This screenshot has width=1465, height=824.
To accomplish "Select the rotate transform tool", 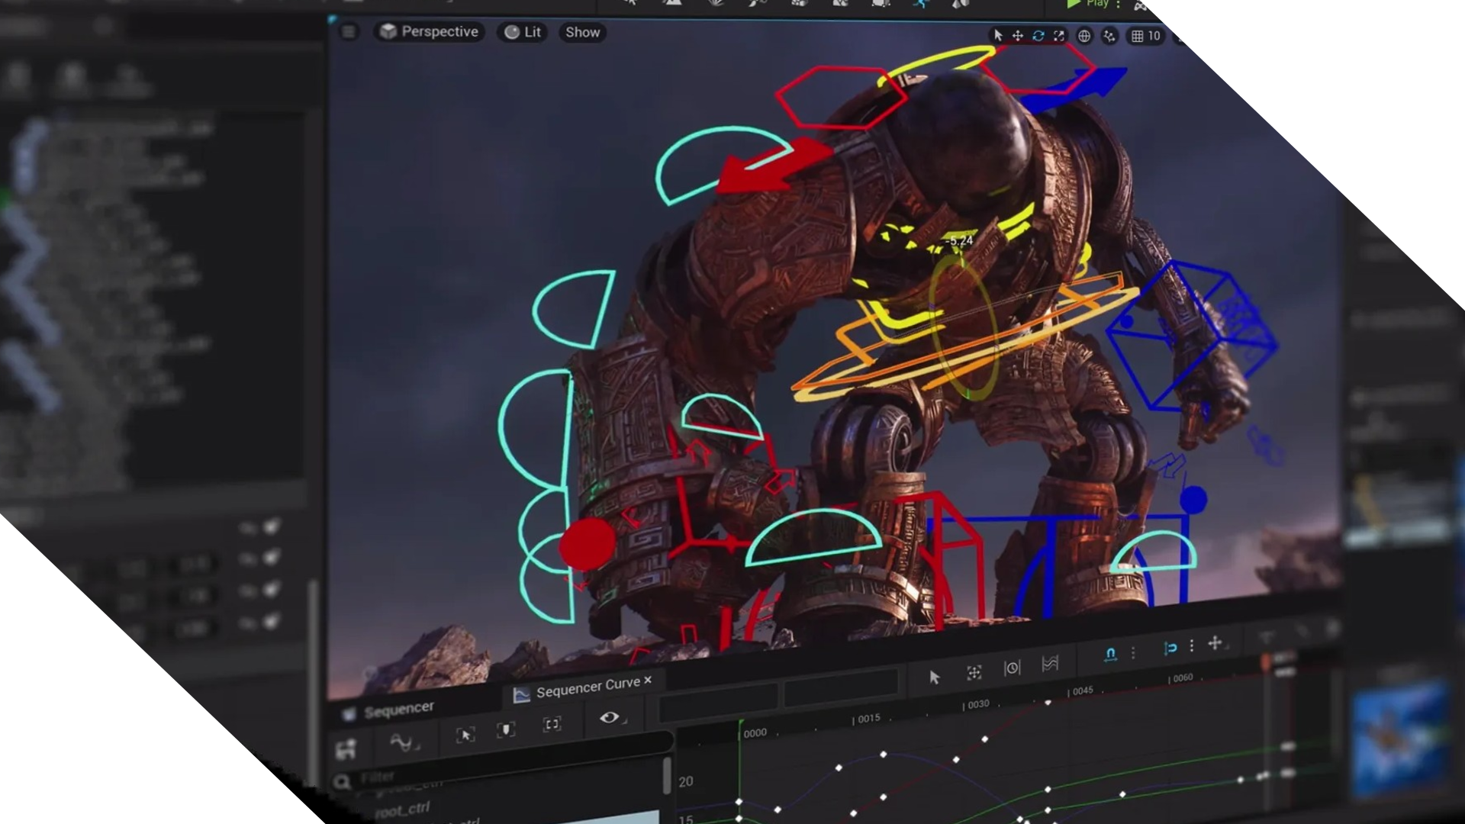I will click(1038, 36).
